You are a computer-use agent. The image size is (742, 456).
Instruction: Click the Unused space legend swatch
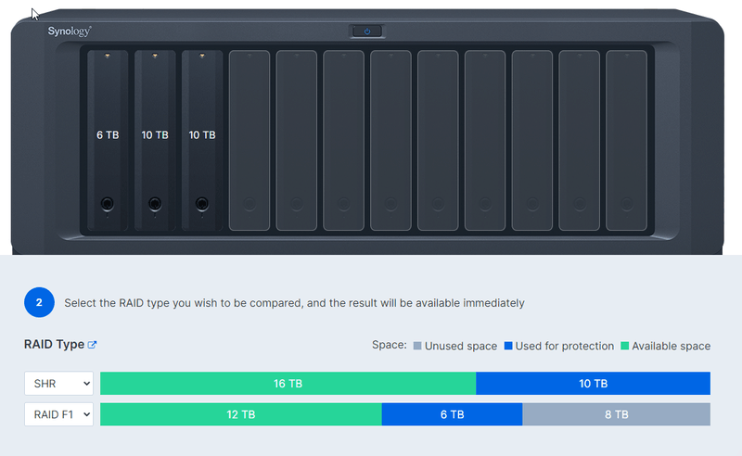(417, 346)
